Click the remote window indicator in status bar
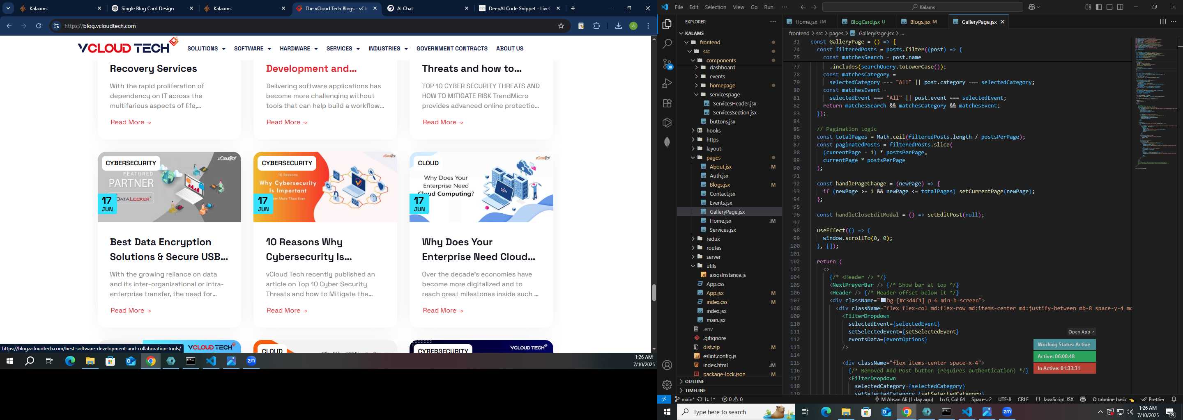The image size is (1183, 420). [x=664, y=399]
